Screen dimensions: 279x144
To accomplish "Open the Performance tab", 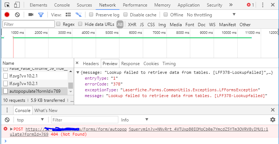I will [x=135, y=5].
